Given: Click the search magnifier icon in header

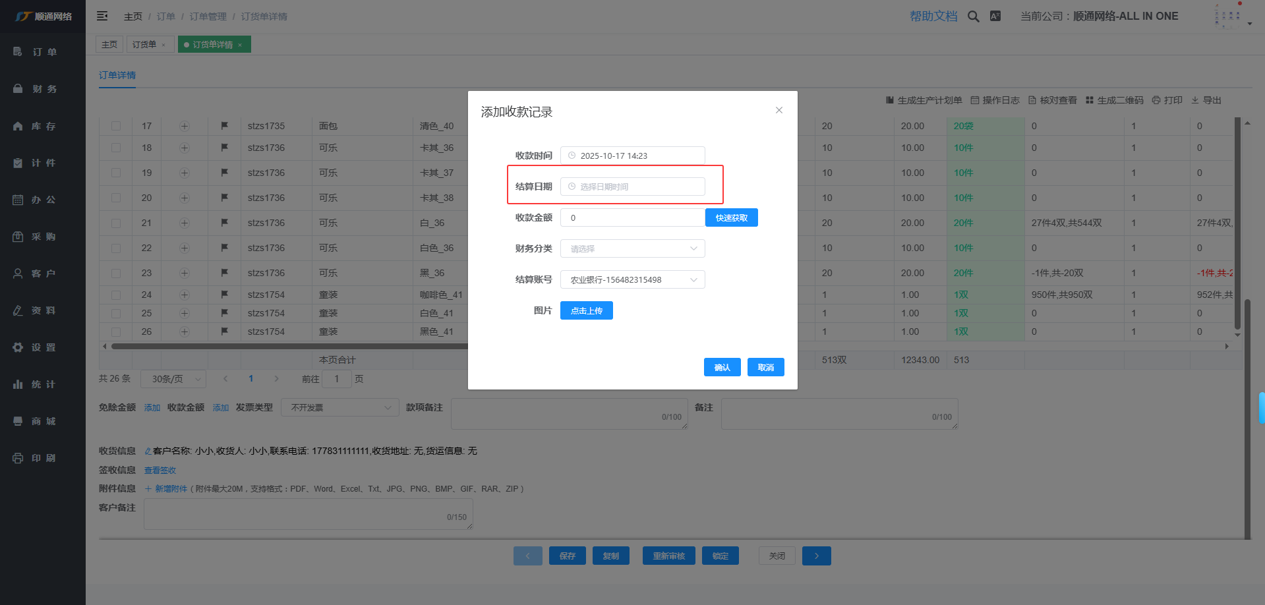Looking at the screenshot, I should click(973, 16).
